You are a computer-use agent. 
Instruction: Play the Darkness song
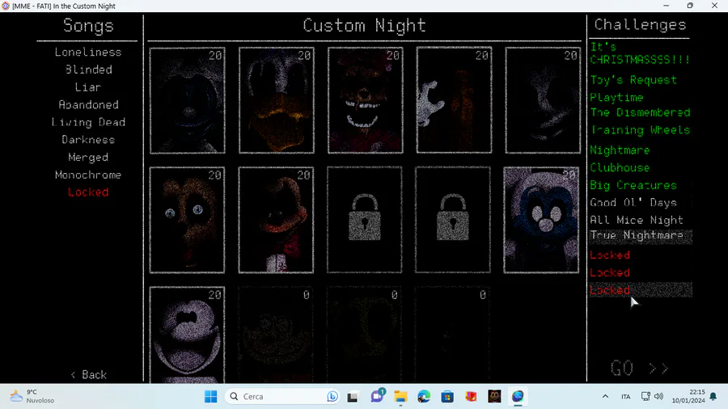tap(88, 140)
